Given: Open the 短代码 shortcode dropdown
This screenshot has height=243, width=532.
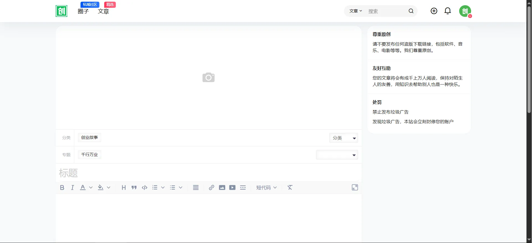Looking at the screenshot, I should point(266,187).
